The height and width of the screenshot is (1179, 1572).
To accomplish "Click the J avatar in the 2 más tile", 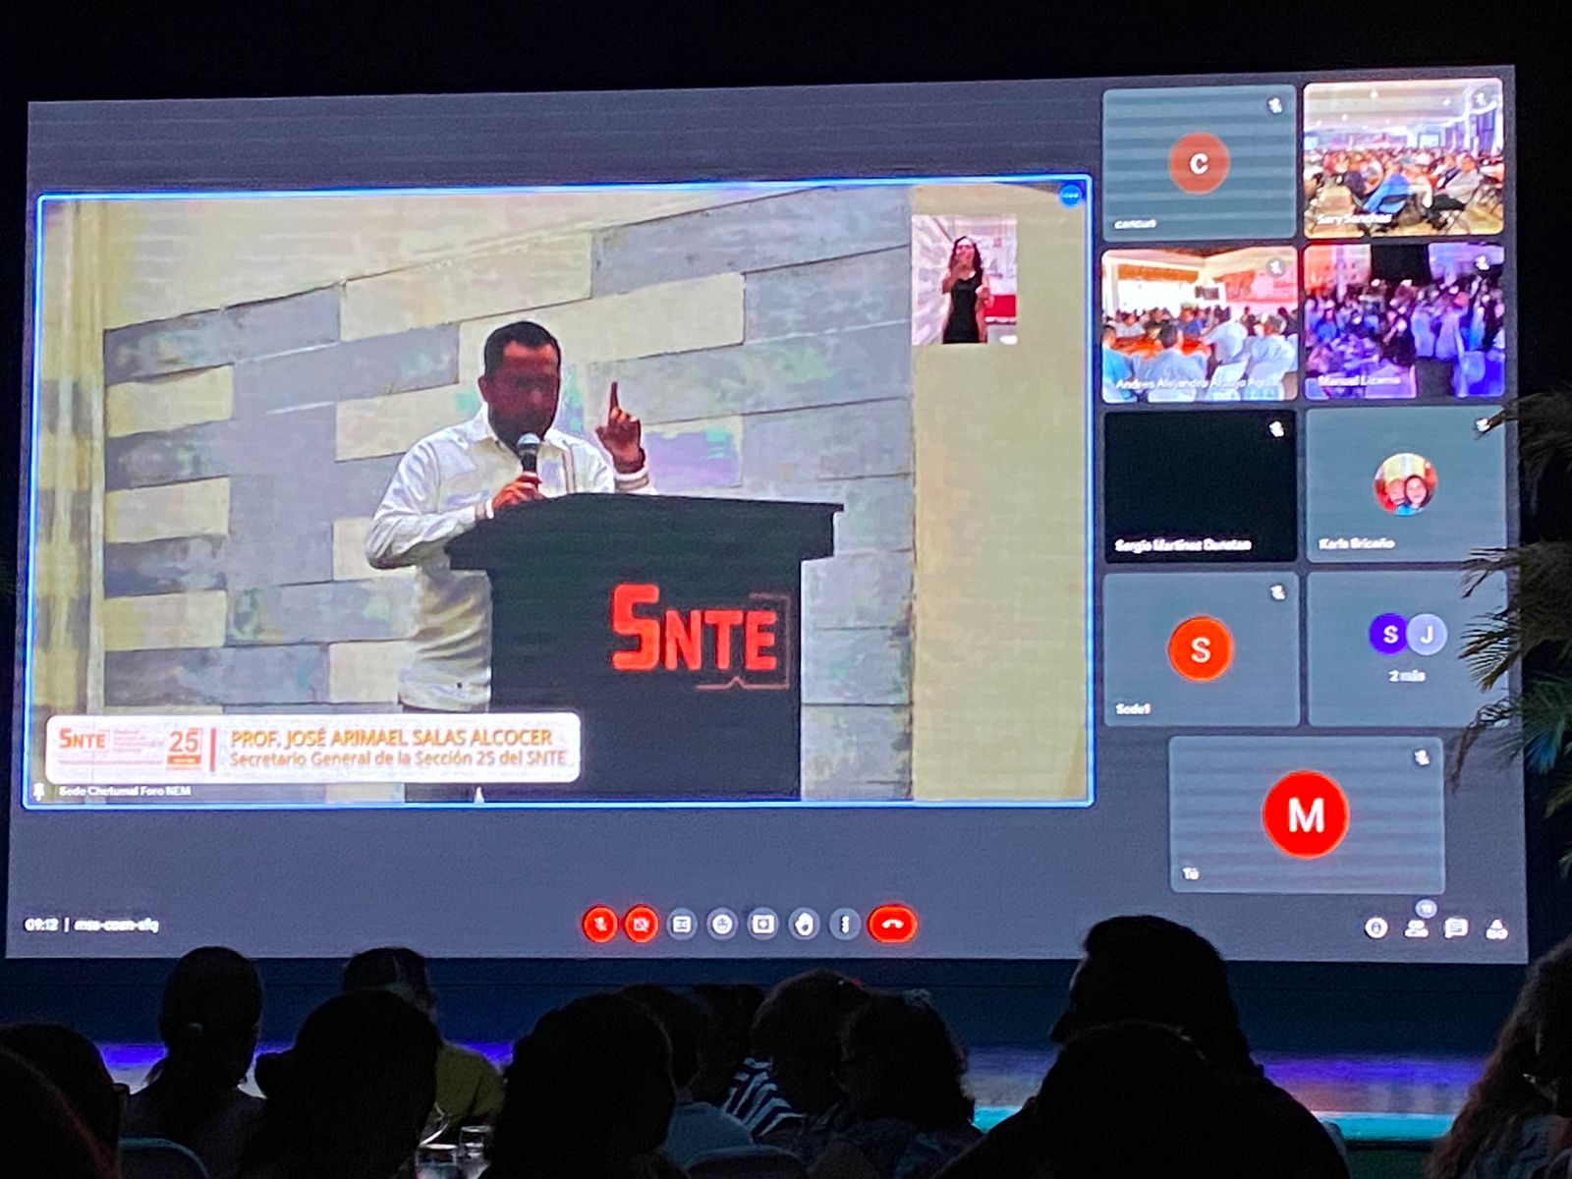I will click(1427, 635).
